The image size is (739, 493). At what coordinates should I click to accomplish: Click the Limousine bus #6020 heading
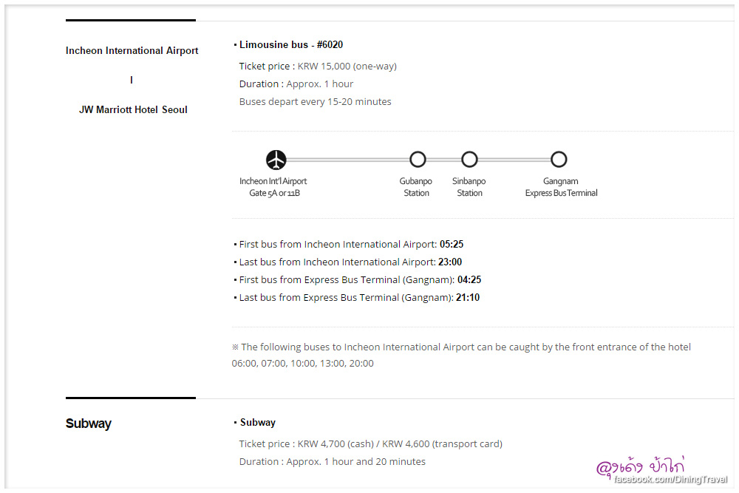pyautogui.click(x=290, y=45)
